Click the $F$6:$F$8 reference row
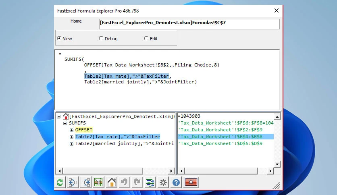Image resolution: width=337 pixels, height=195 pixels. pyautogui.click(x=226, y=123)
